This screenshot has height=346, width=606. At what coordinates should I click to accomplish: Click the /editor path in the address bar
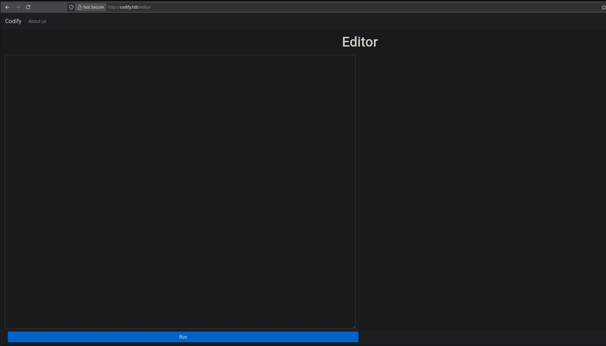(145, 7)
